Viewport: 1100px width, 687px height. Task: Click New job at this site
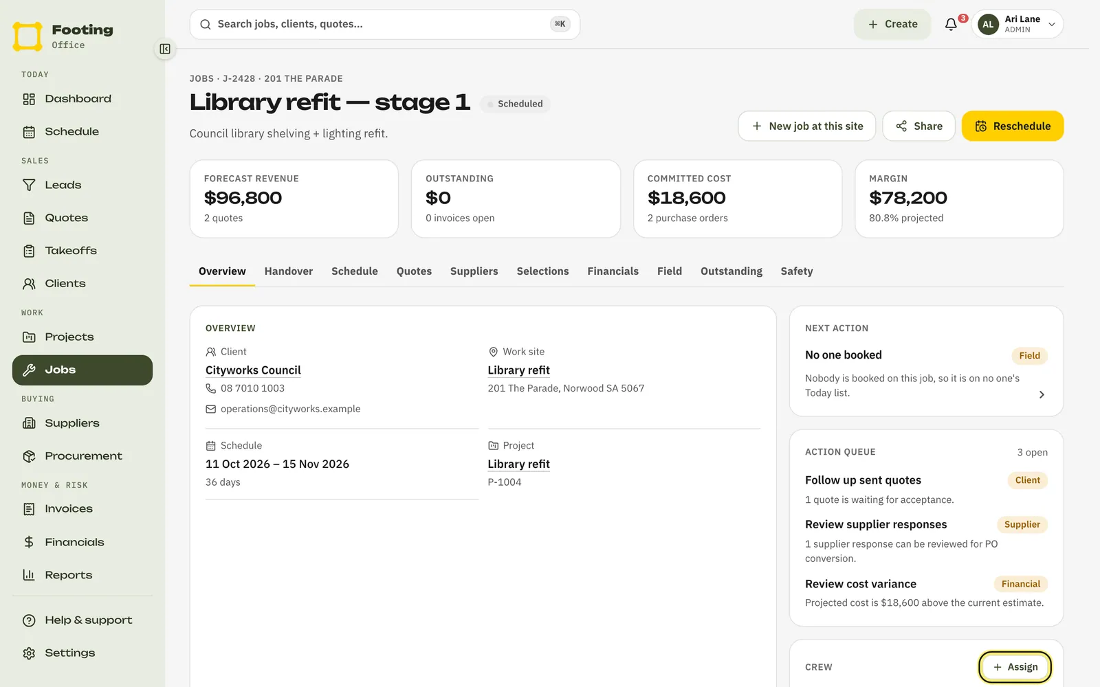pos(807,126)
